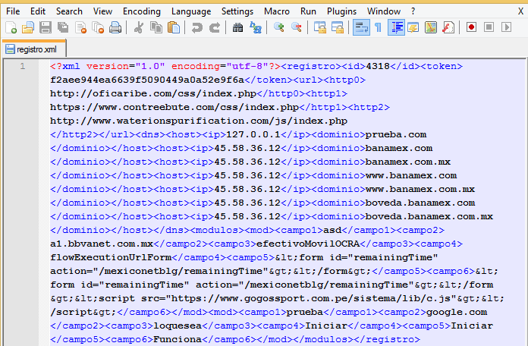Click the Open file folder icon
Viewport: 528px width, 346px height.
28,27
